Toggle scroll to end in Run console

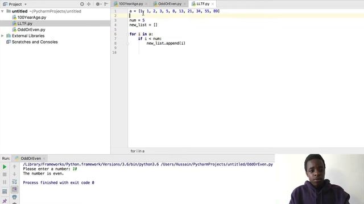click(x=14, y=190)
